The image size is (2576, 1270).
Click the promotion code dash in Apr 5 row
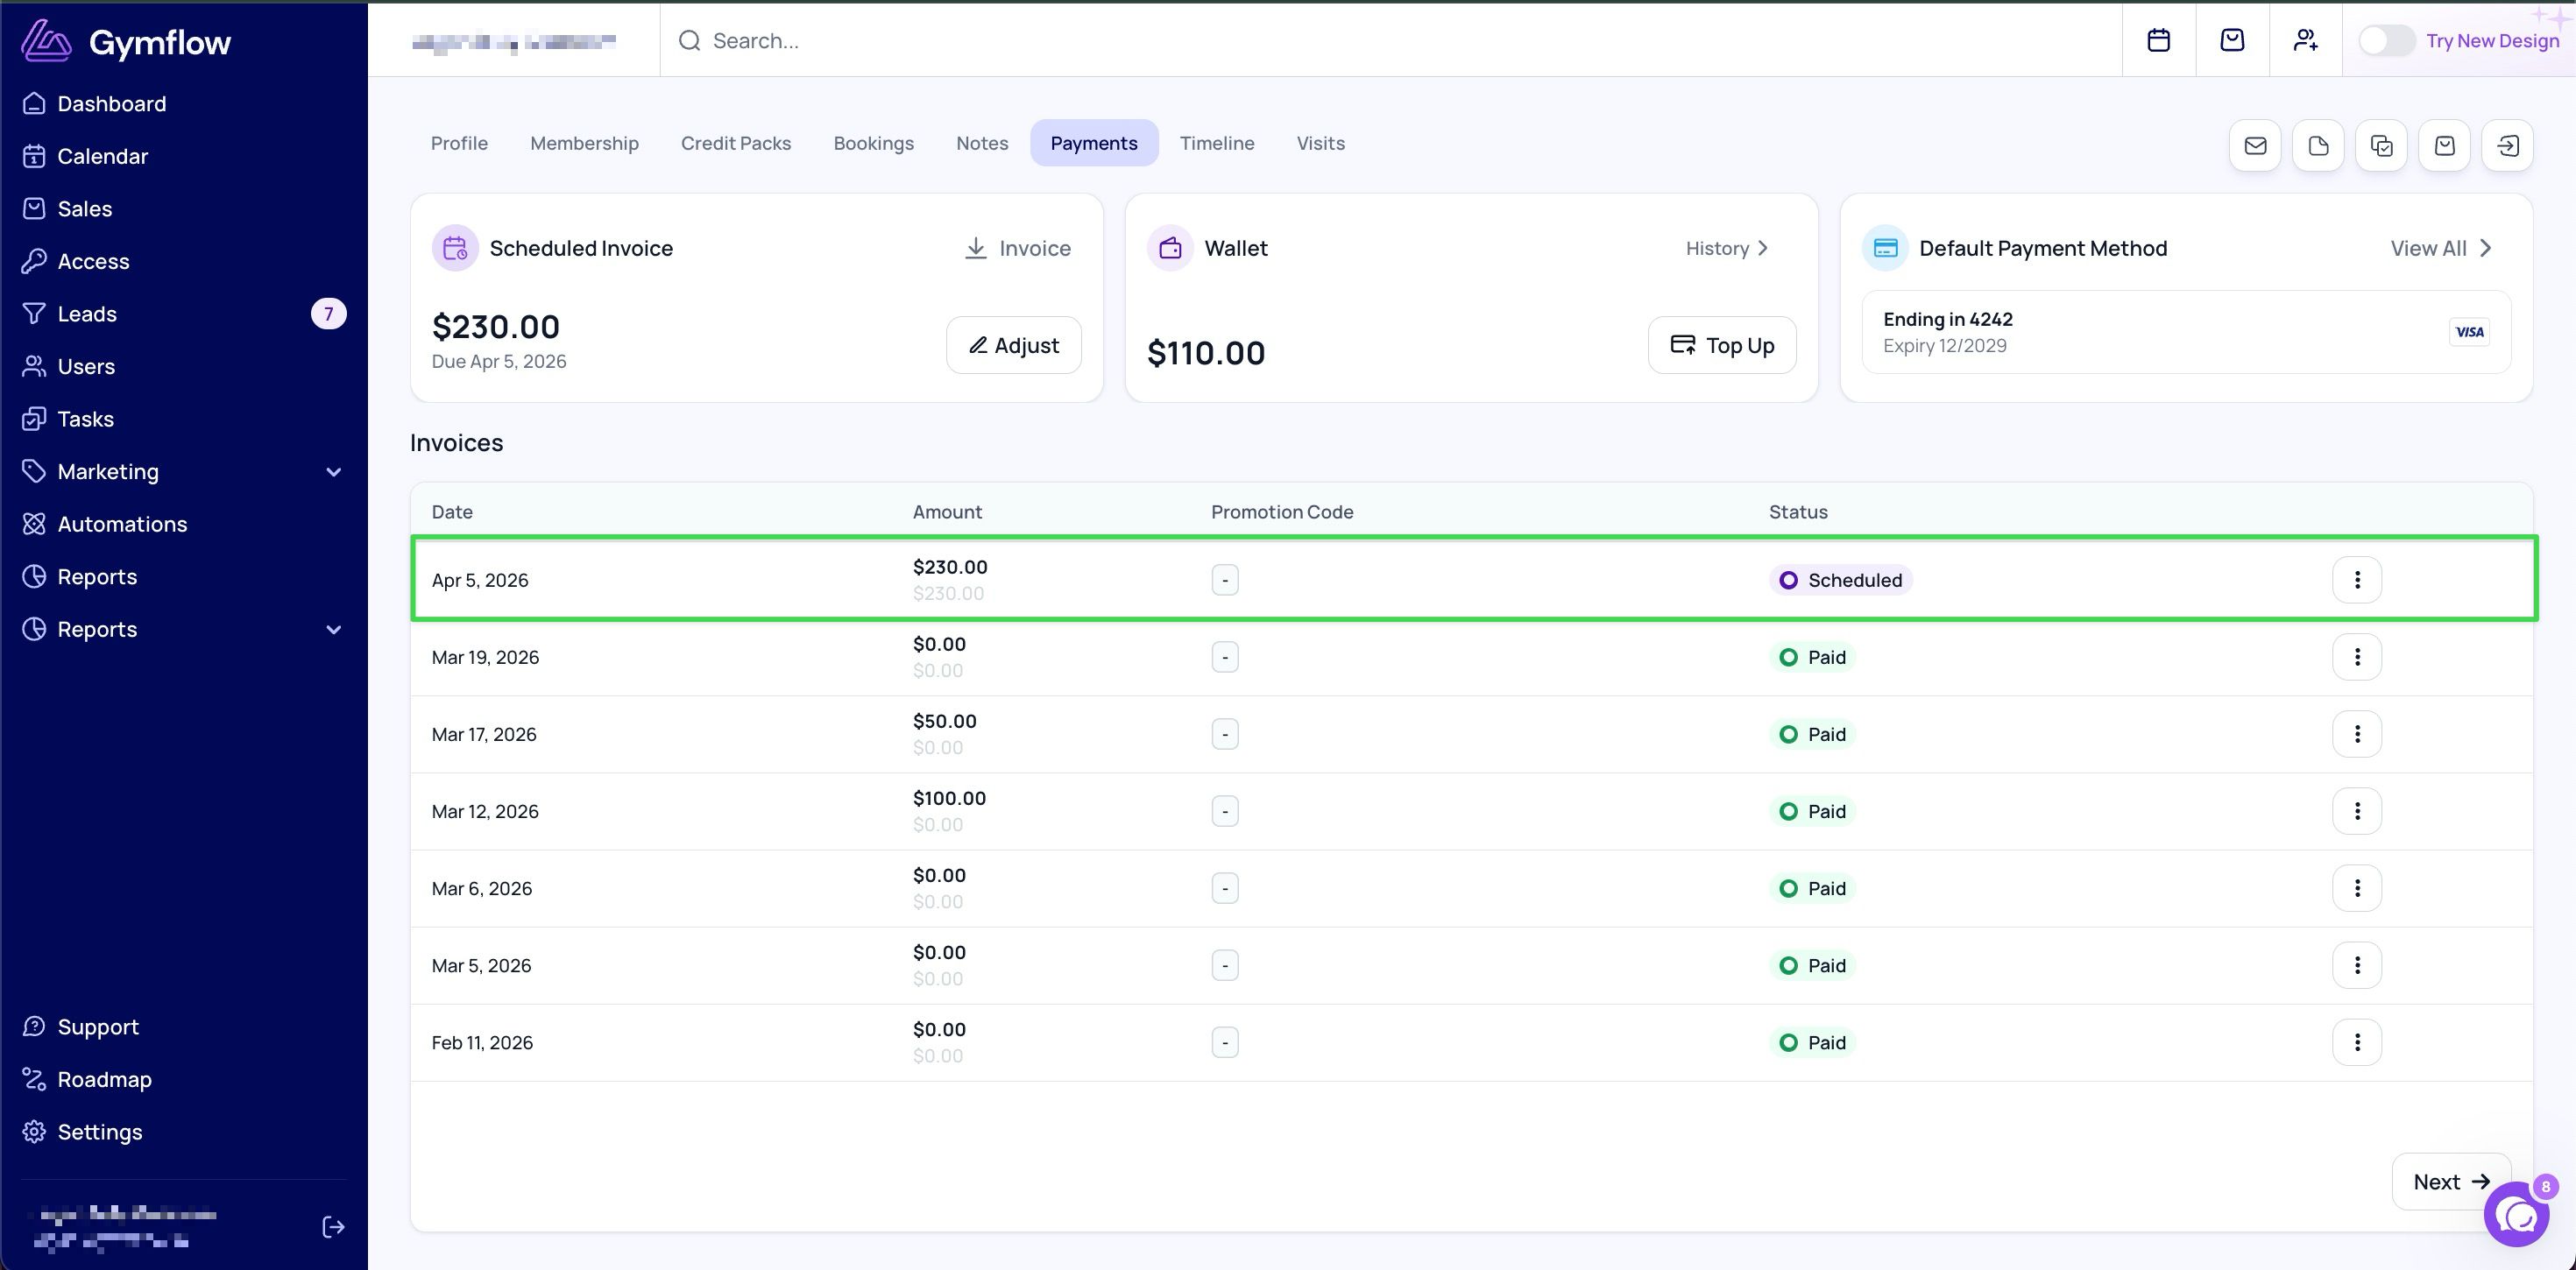(x=1225, y=580)
